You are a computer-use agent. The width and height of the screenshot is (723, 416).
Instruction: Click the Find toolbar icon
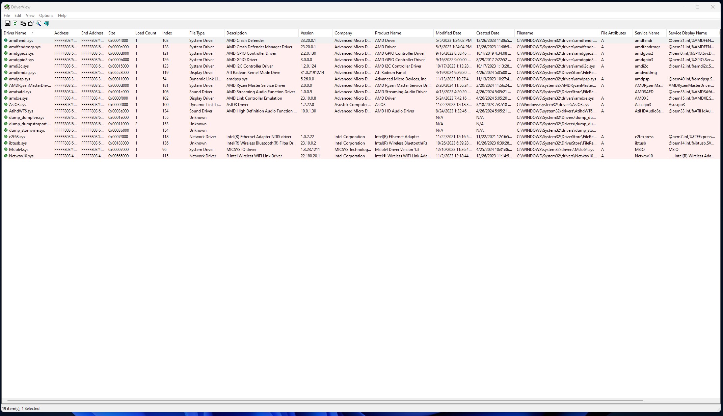[x=39, y=23]
